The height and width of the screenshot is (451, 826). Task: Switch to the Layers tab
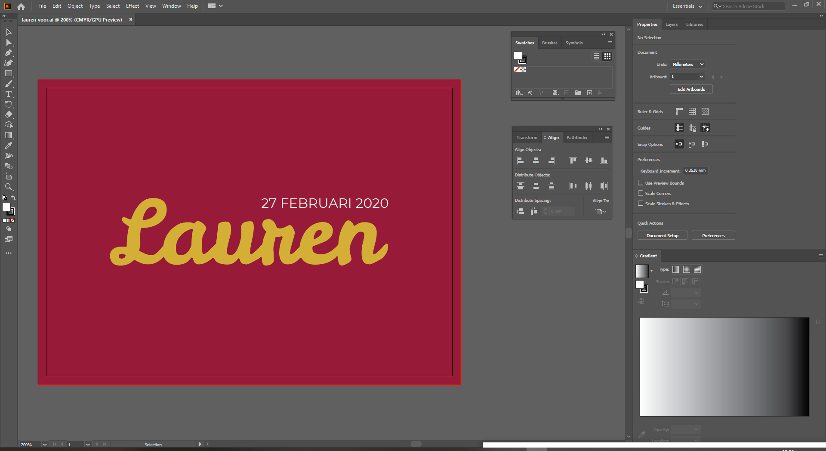point(671,24)
